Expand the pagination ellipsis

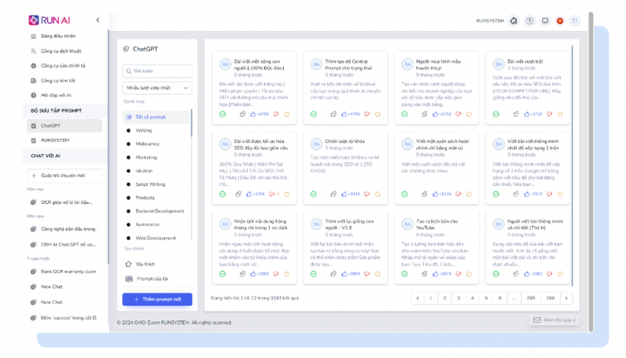pyautogui.click(x=514, y=298)
